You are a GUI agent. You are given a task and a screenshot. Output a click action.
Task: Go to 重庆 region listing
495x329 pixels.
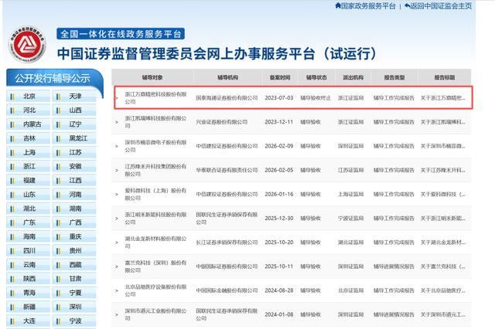click(x=74, y=236)
